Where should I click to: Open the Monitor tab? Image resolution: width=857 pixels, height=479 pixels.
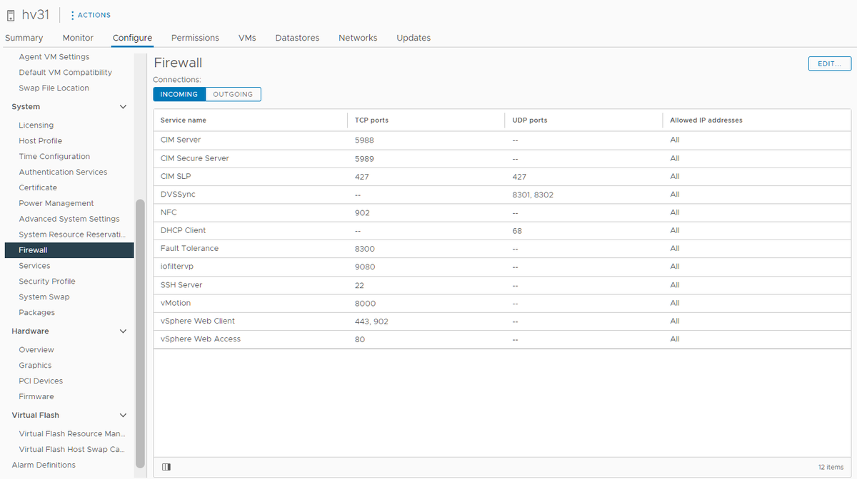pyautogui.click(x=78, y=38)
